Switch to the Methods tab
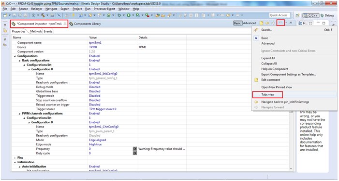This screenshot has width=339, height=181. [36, 31]
